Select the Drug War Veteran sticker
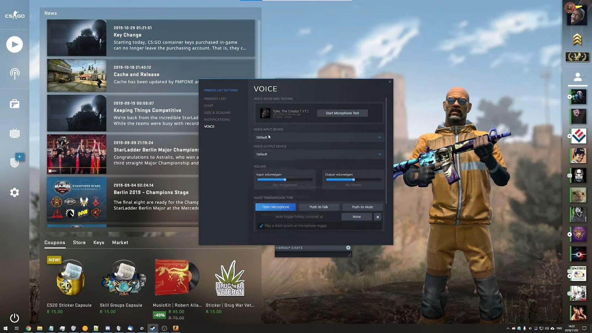592x333 pixels. (x=230, y=285)
